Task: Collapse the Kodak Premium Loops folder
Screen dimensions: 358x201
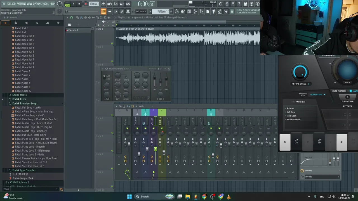Action: [25, 103]
